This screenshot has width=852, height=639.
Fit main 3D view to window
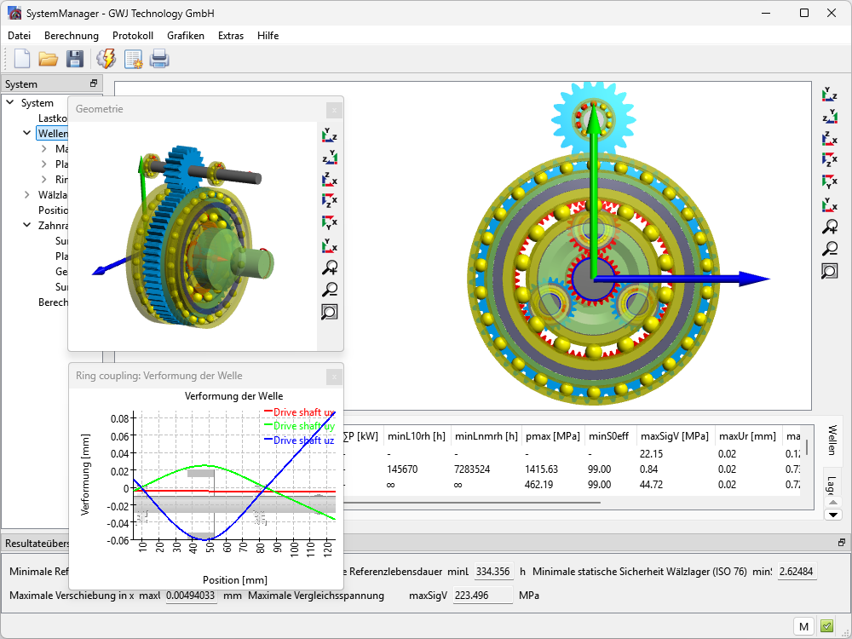[x=829, y=271]
